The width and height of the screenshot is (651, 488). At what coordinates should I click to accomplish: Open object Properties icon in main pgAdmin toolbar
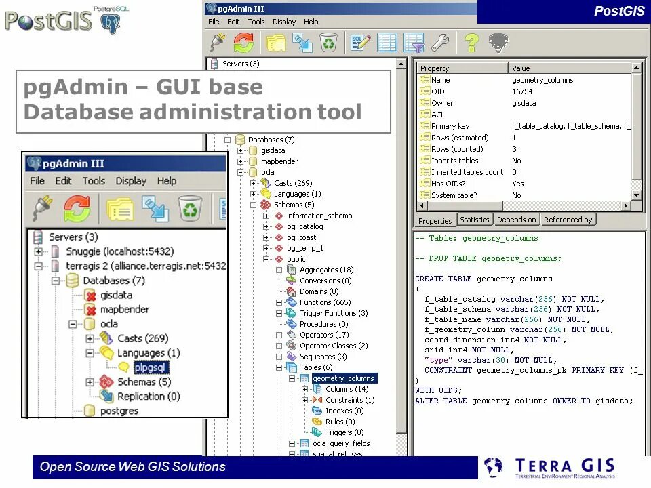tap(276, 43)
